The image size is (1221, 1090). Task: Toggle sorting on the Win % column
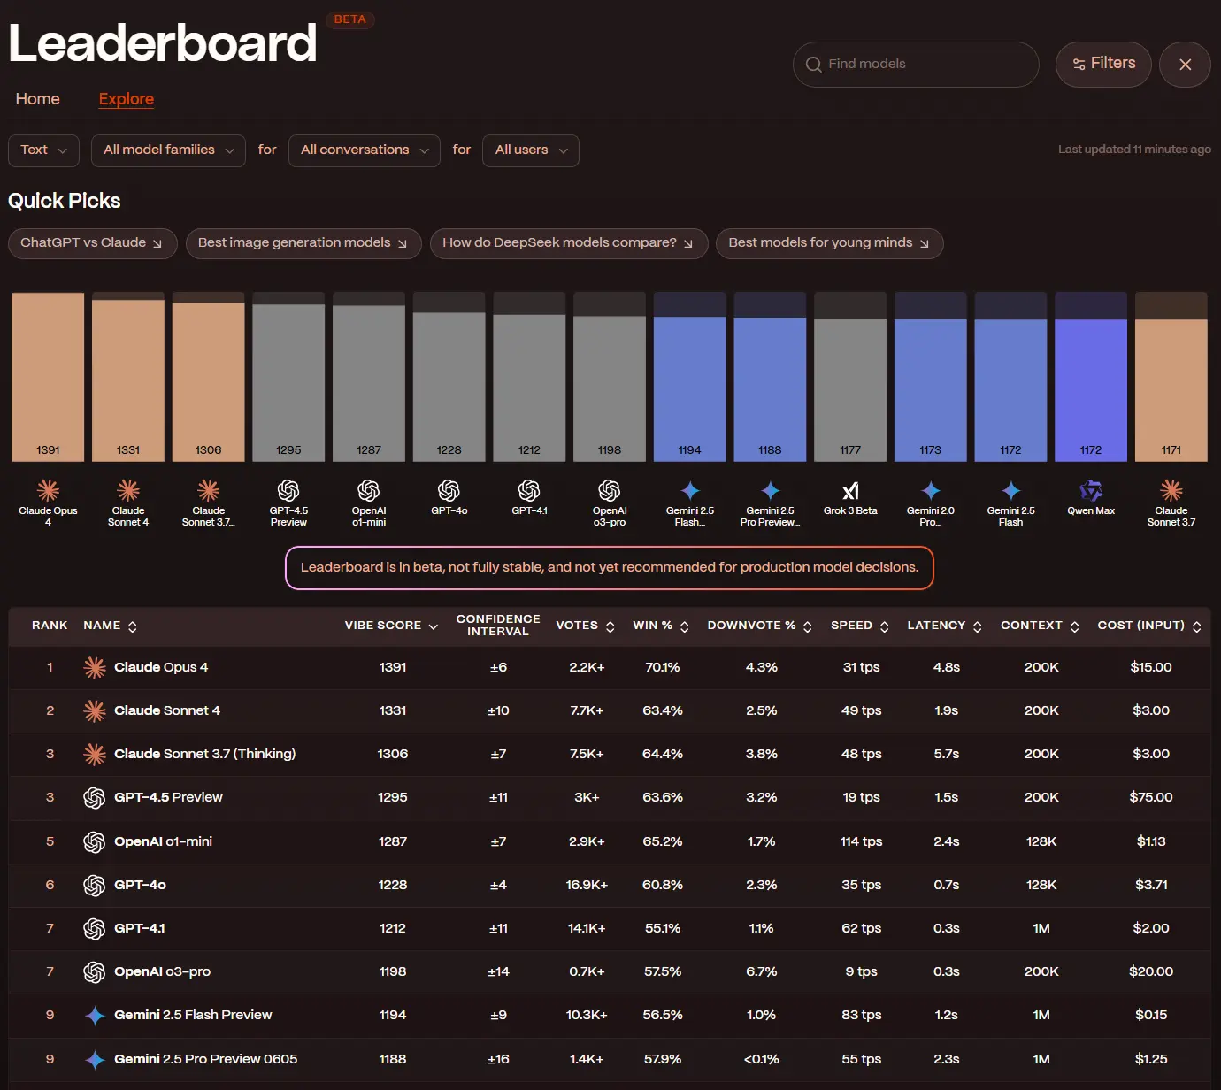point(660,626)
